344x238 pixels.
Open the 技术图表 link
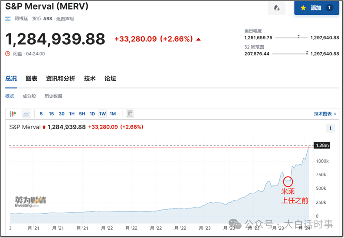pyautogui.click(x=324, y=114)
